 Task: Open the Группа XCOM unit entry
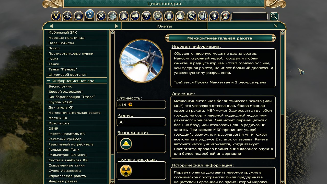(61, 102)
